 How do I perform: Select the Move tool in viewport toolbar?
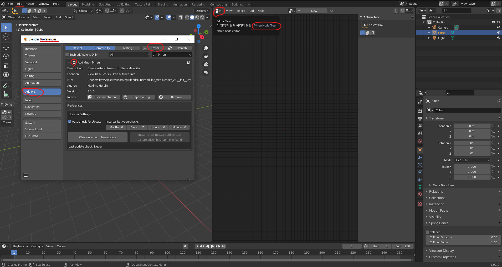(x=6, y=47)
